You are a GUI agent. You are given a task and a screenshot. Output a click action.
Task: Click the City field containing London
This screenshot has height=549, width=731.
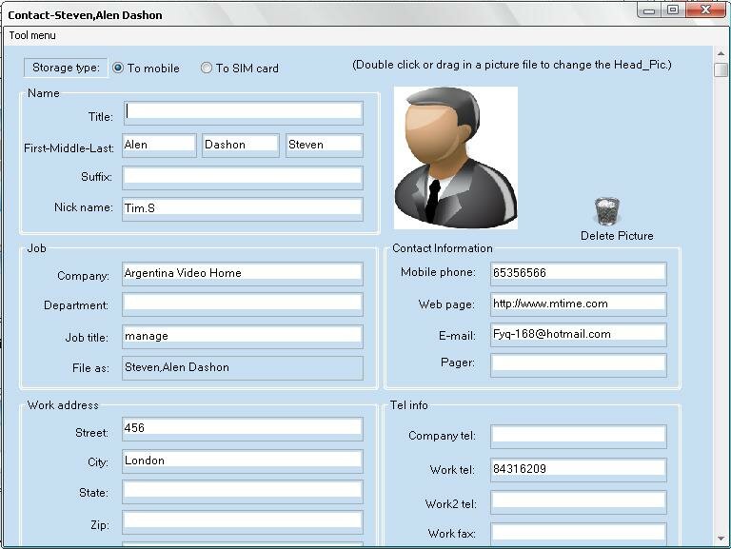(x=243, y=461)
